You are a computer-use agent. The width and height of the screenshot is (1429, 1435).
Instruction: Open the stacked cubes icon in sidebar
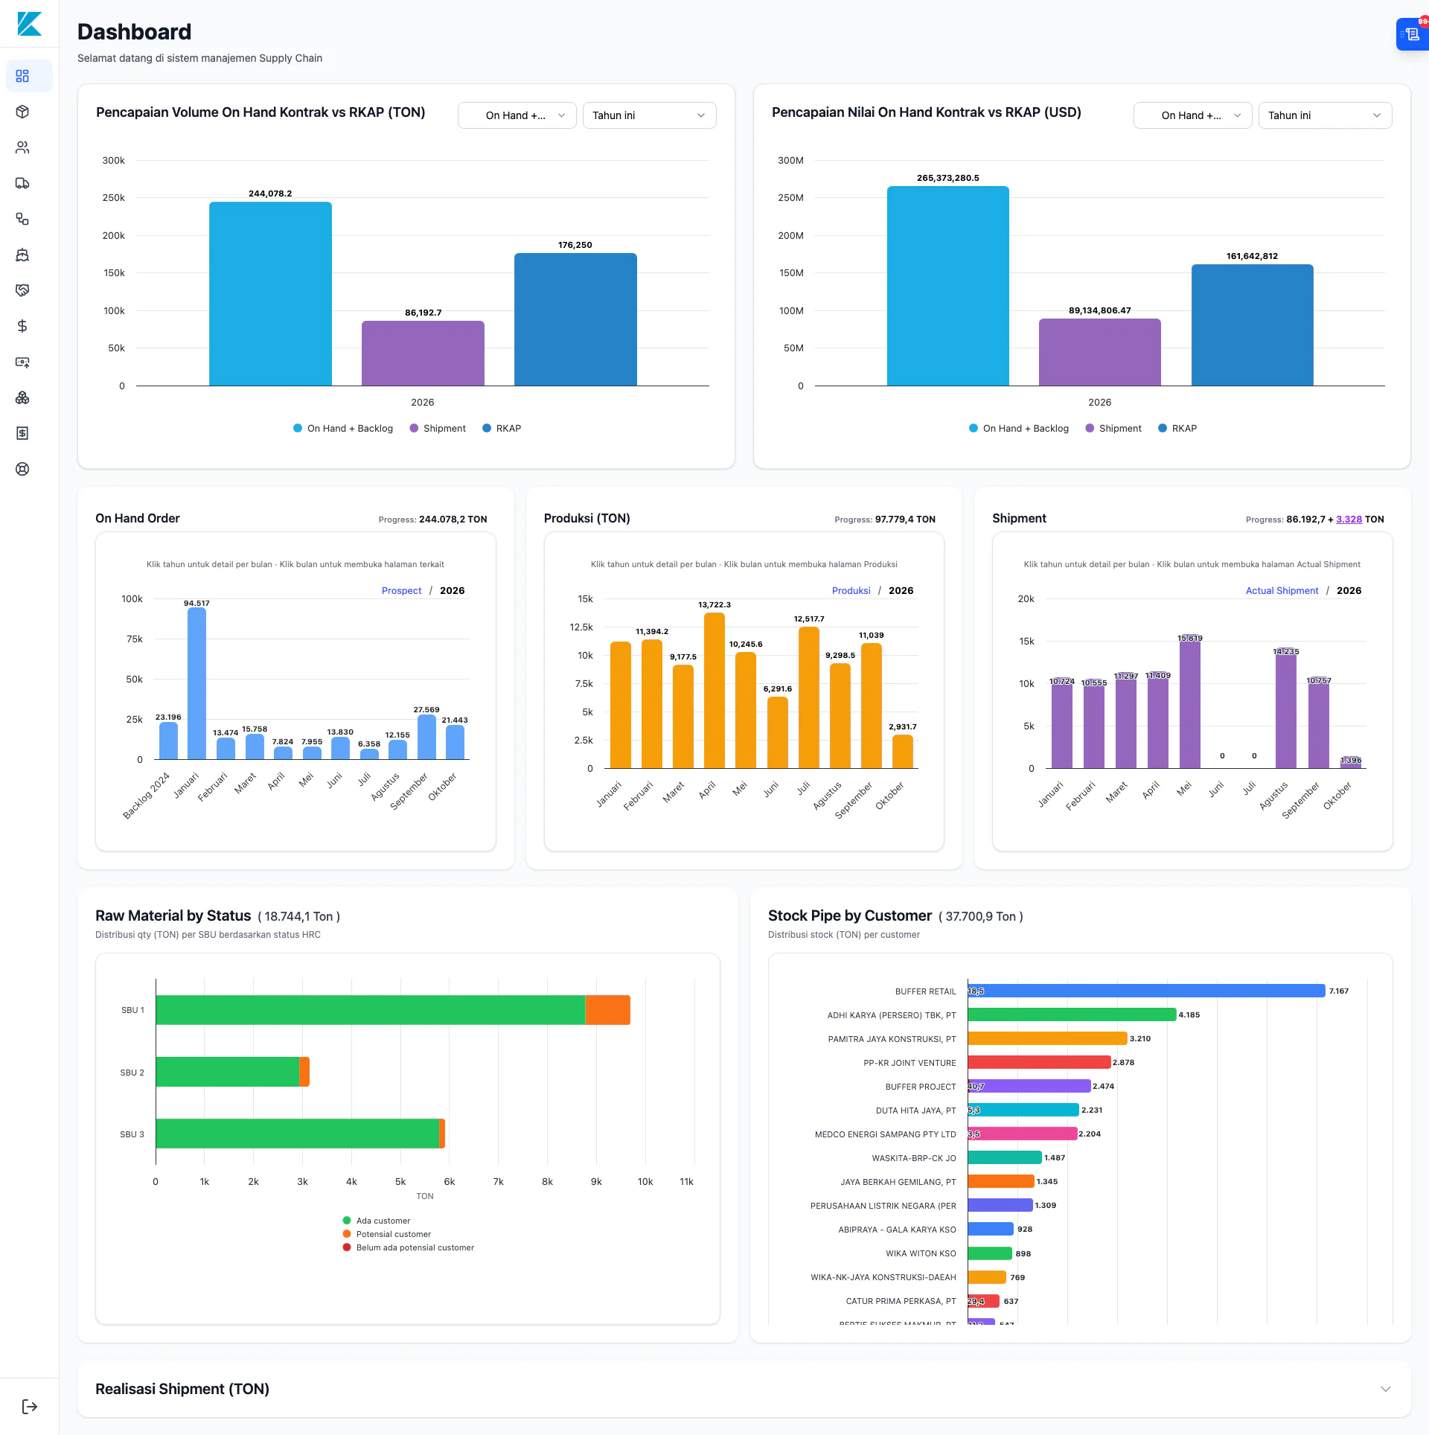click(22, 397)
